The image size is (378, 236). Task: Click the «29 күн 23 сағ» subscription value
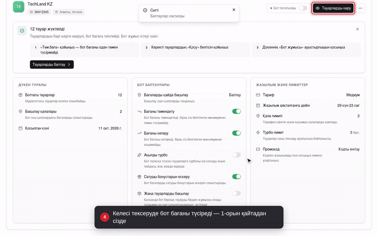(348, 105)
